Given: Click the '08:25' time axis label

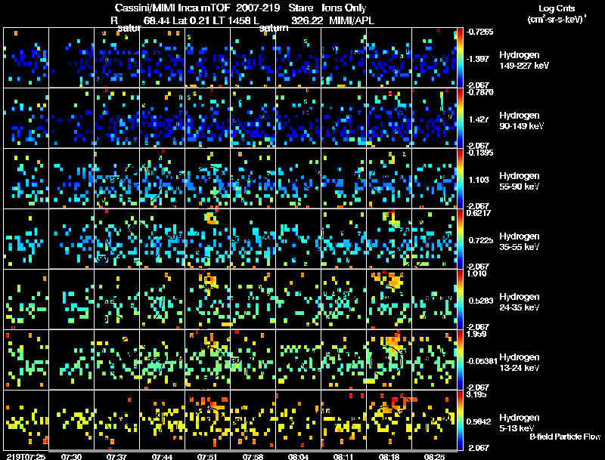Looking at the screenshot, I should 434,456.
